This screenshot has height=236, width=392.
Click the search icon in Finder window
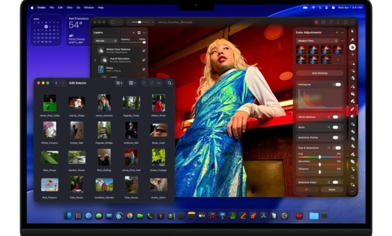click(169, 83)
